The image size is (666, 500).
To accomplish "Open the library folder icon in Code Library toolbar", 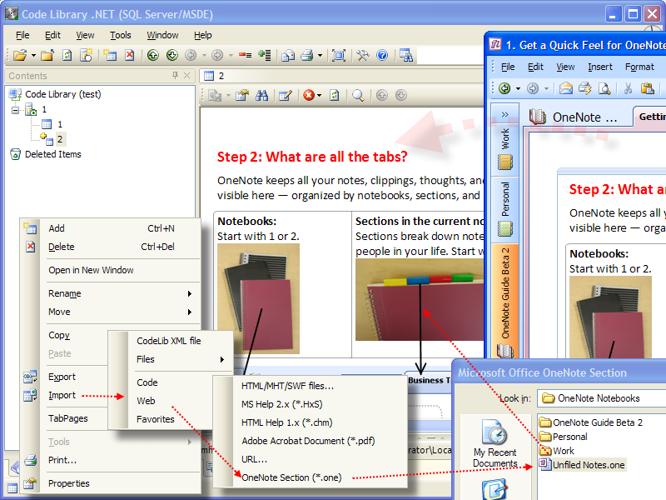I will [19, 55].
